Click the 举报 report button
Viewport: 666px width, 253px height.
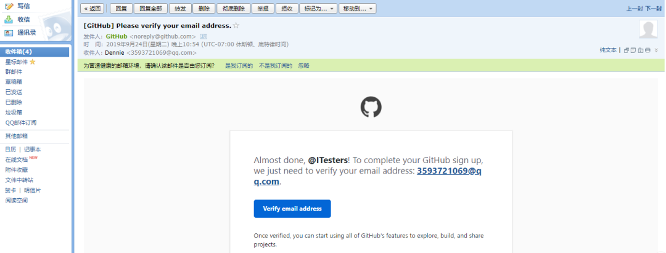click(x=263, y=9)
